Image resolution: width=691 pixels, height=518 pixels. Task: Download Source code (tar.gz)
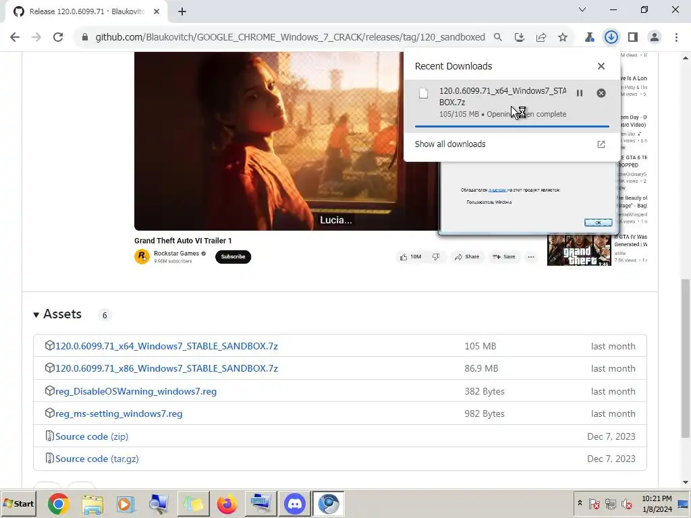[97, 459]
